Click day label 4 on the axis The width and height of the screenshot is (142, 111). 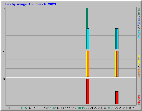point(22,108)
